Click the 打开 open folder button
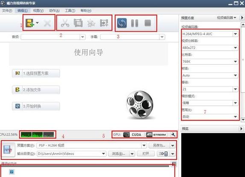The image size is (245, 177). [x=146, y=154]
